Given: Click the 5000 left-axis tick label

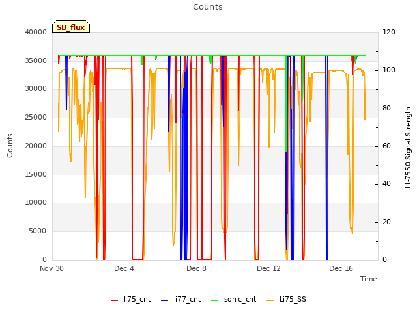Looking at the screenshot, I should click(38, 231).
